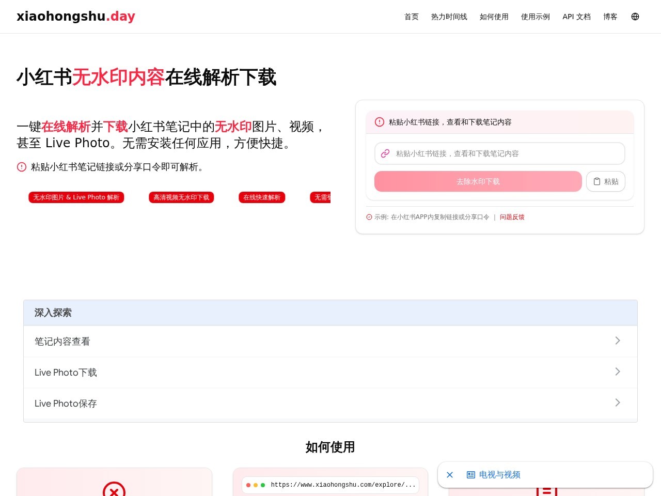Click the Live Photo保存 row text
This screenshot has height=496, width=661.
click(x=66, y=404)
